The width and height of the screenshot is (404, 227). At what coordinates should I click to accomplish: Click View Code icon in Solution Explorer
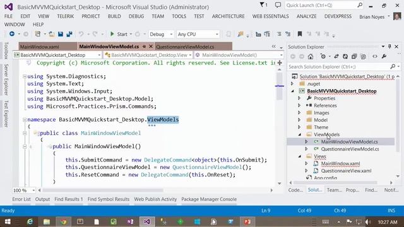pyautogui.click(x=375, y=56)
